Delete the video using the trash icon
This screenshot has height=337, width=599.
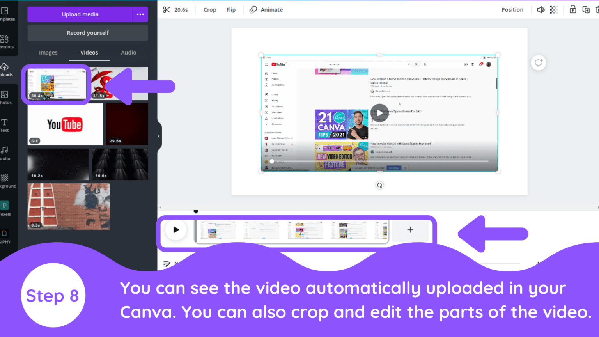pyautogui.click(x=597, y=10)
